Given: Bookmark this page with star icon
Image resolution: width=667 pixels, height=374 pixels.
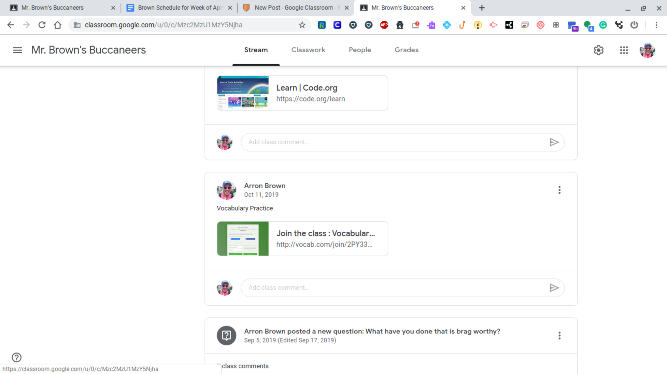Looking at the screenshot, I should pos(302,25).
